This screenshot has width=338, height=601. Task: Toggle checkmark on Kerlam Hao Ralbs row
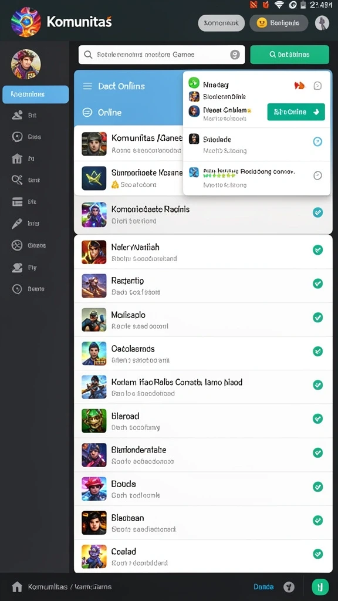click(317, 385)
